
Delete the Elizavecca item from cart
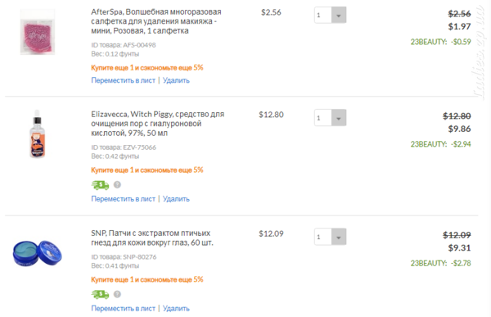click(x=176, y=199)
